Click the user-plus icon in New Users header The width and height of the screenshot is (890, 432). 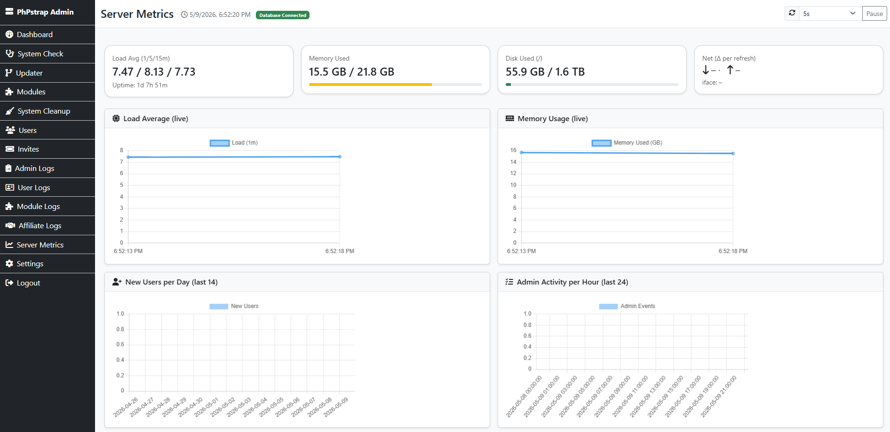coord(117,282)
